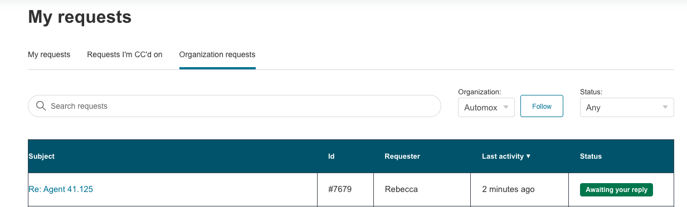Screen dimensions: 687x207
Task: Switch to the My requests tab
Action: tap(49, 55)
